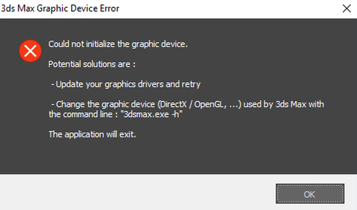Click "Could not initialize the graphic device" text
Screen dimensions: 357x210
[118, 44]
